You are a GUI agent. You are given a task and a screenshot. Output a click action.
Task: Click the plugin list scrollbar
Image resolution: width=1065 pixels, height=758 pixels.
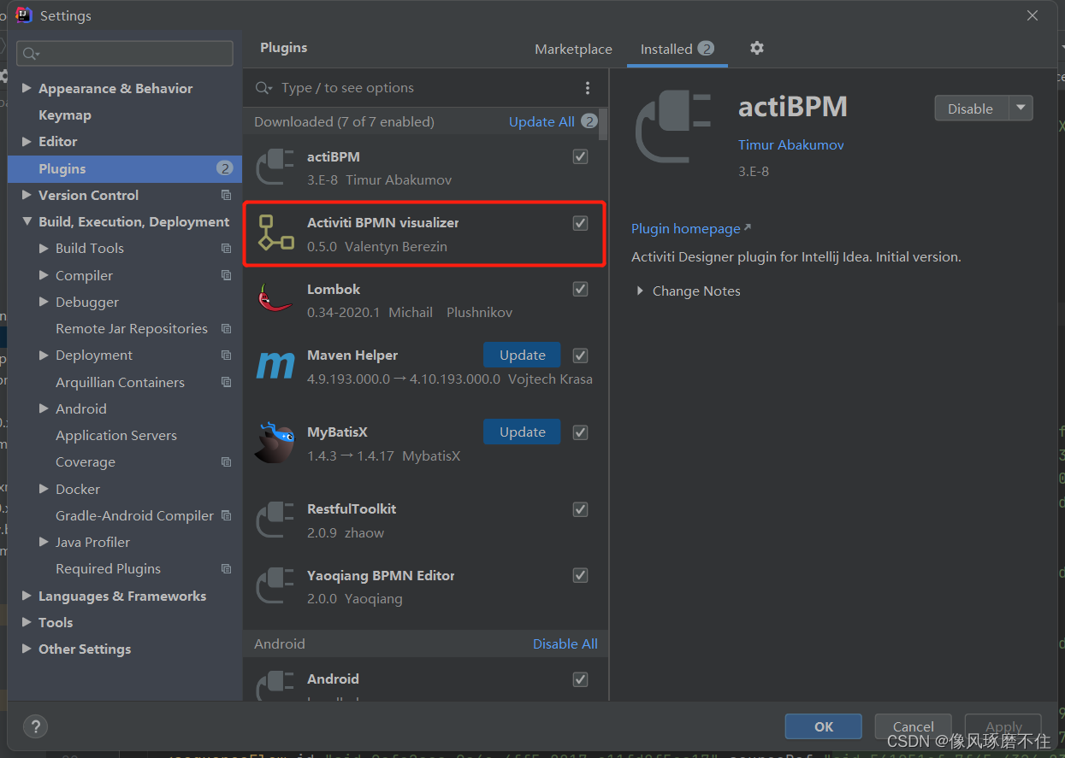pyautogui.click(x=604, y=125)
